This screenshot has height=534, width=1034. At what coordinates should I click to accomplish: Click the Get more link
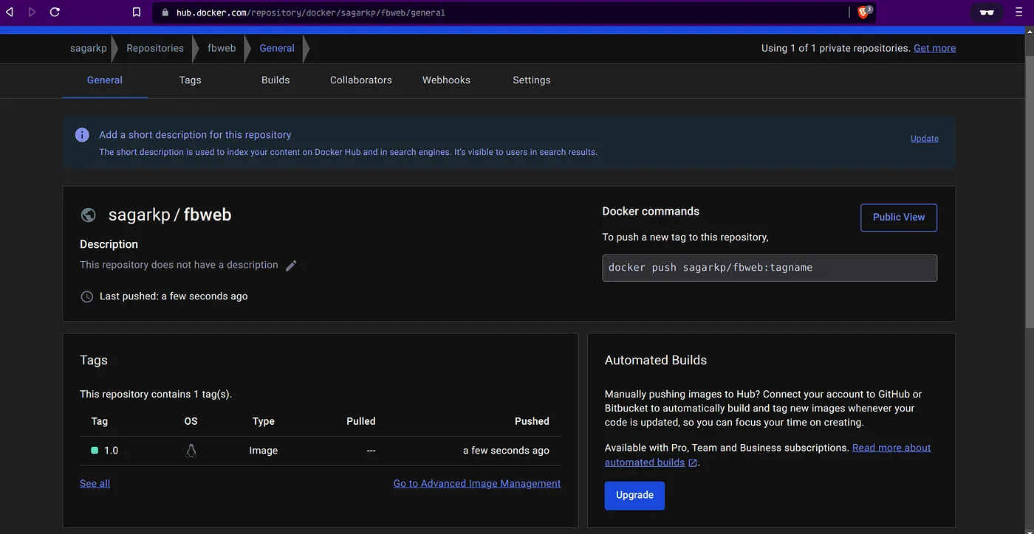click(x=934, y=48)
